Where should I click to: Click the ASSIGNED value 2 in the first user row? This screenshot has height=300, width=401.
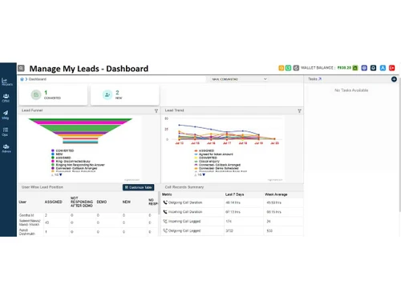[x=46, y=215]
